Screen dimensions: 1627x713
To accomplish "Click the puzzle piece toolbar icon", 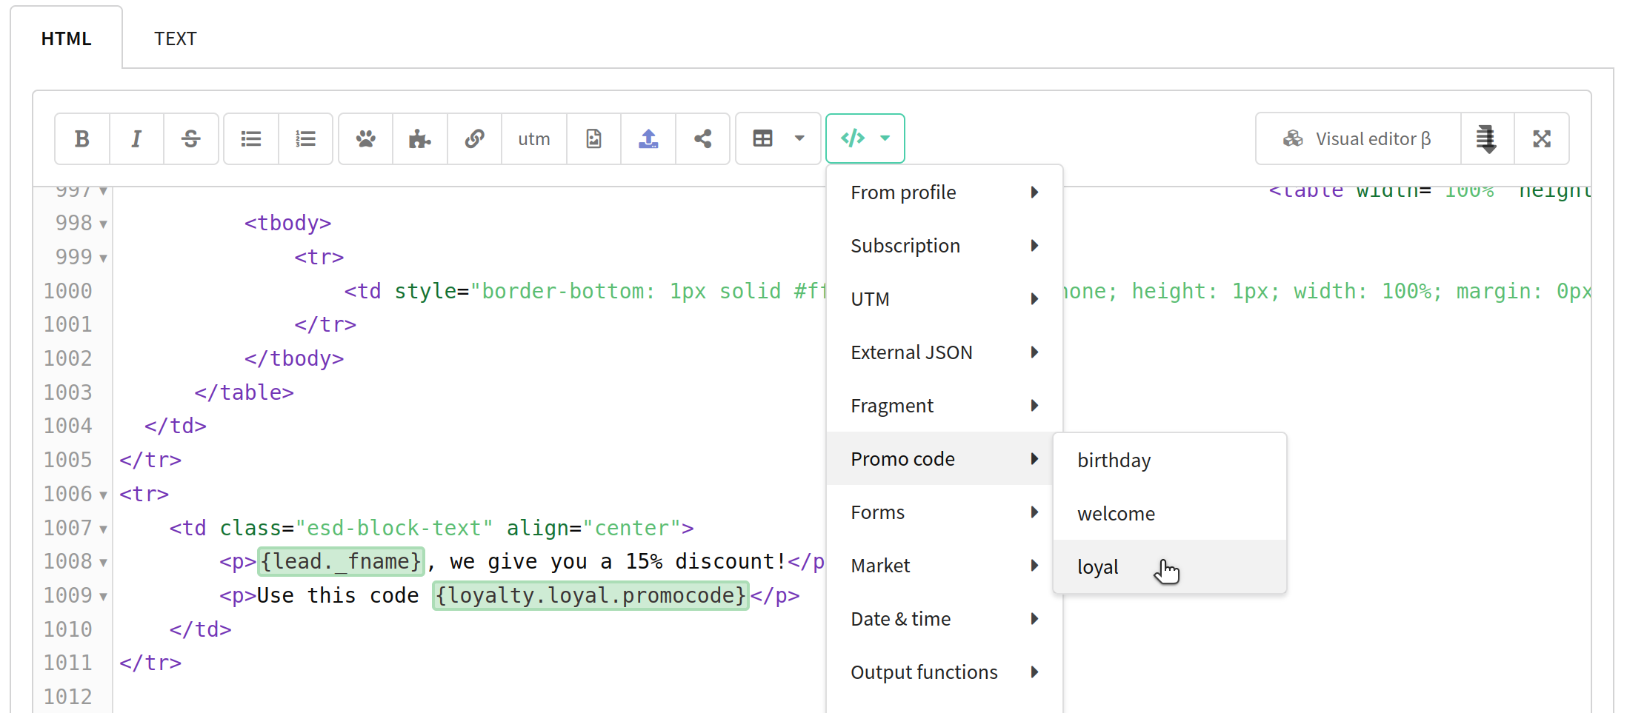I will [420, 138].
